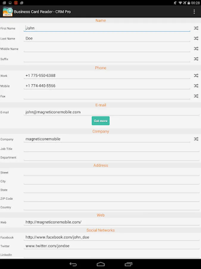
Task: Tap the orange Company section header
Action: 101,132
